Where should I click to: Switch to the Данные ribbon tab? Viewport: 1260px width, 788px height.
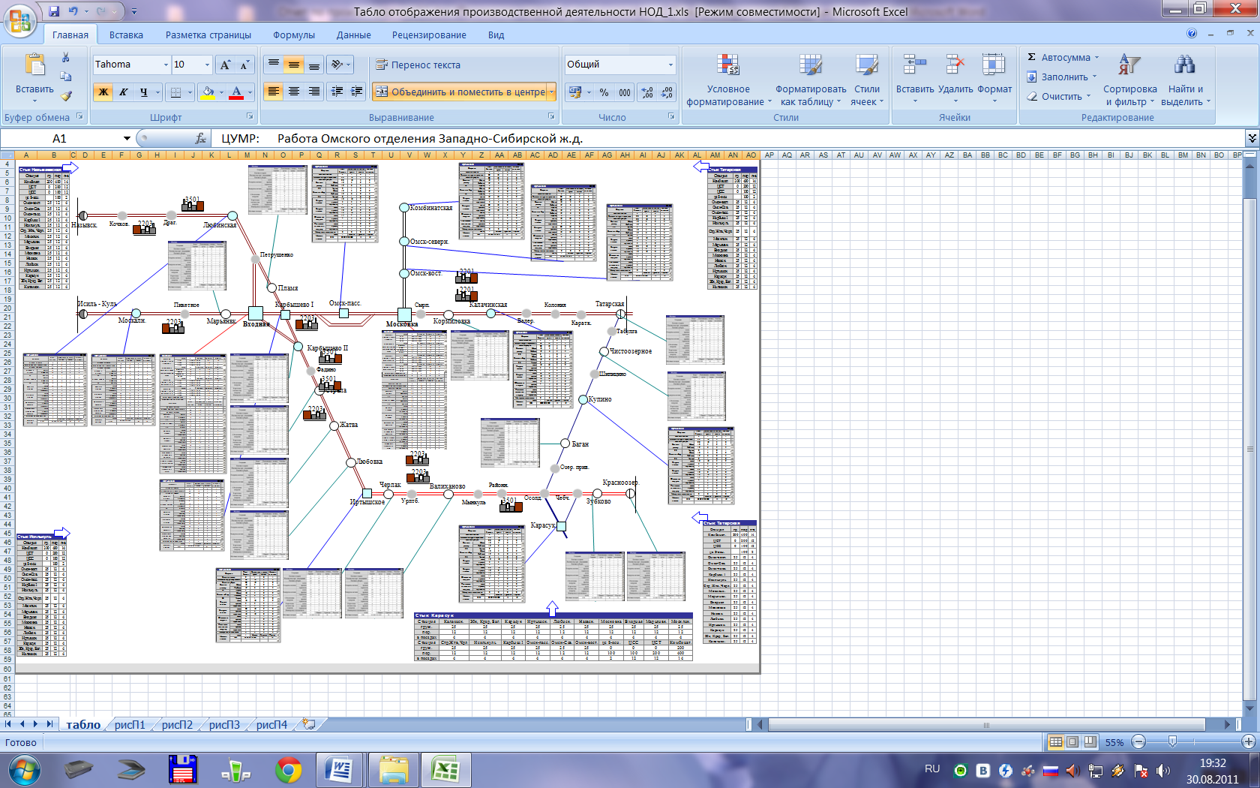353,35
